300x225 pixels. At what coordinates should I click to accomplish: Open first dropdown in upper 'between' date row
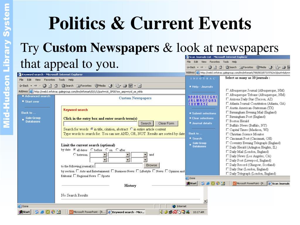tap(105, 155)
